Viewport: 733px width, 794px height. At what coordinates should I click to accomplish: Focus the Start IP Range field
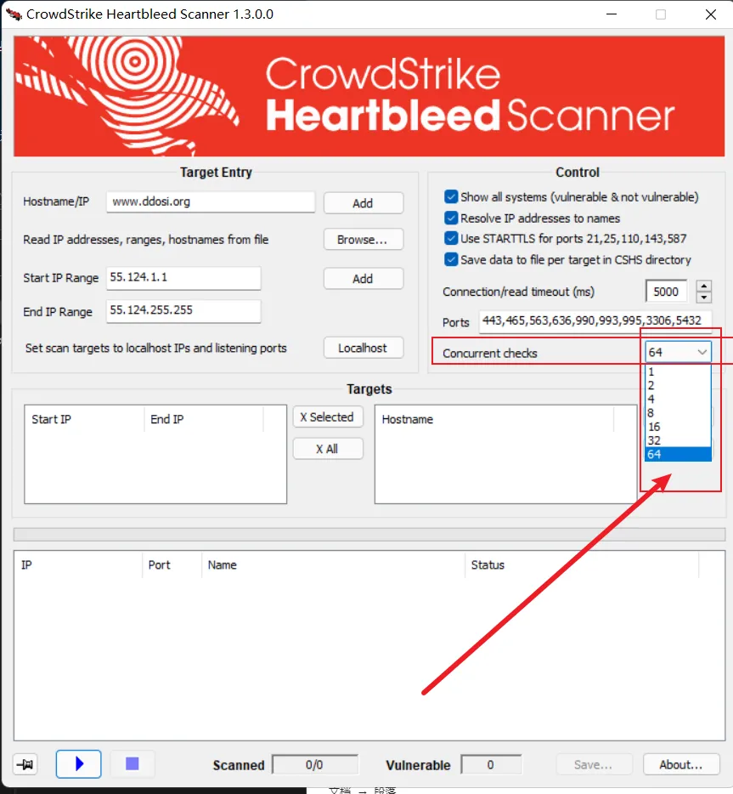coord(183,278)
